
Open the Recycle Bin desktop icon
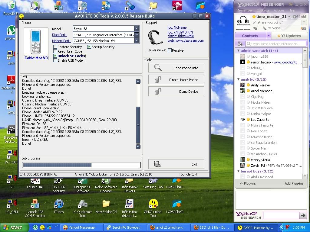point(11,6)
